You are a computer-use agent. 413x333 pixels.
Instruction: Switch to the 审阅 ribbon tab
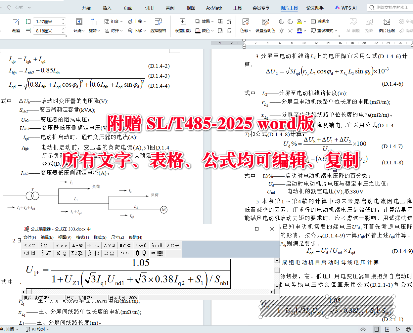click(170, 8)
